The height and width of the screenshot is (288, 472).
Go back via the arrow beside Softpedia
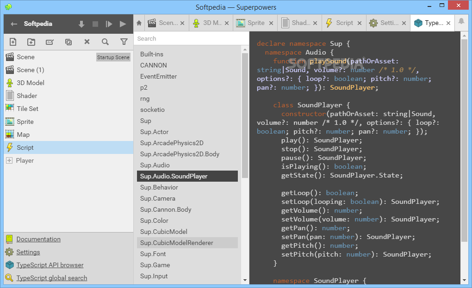pyautogui.click(x=14, y=24)
